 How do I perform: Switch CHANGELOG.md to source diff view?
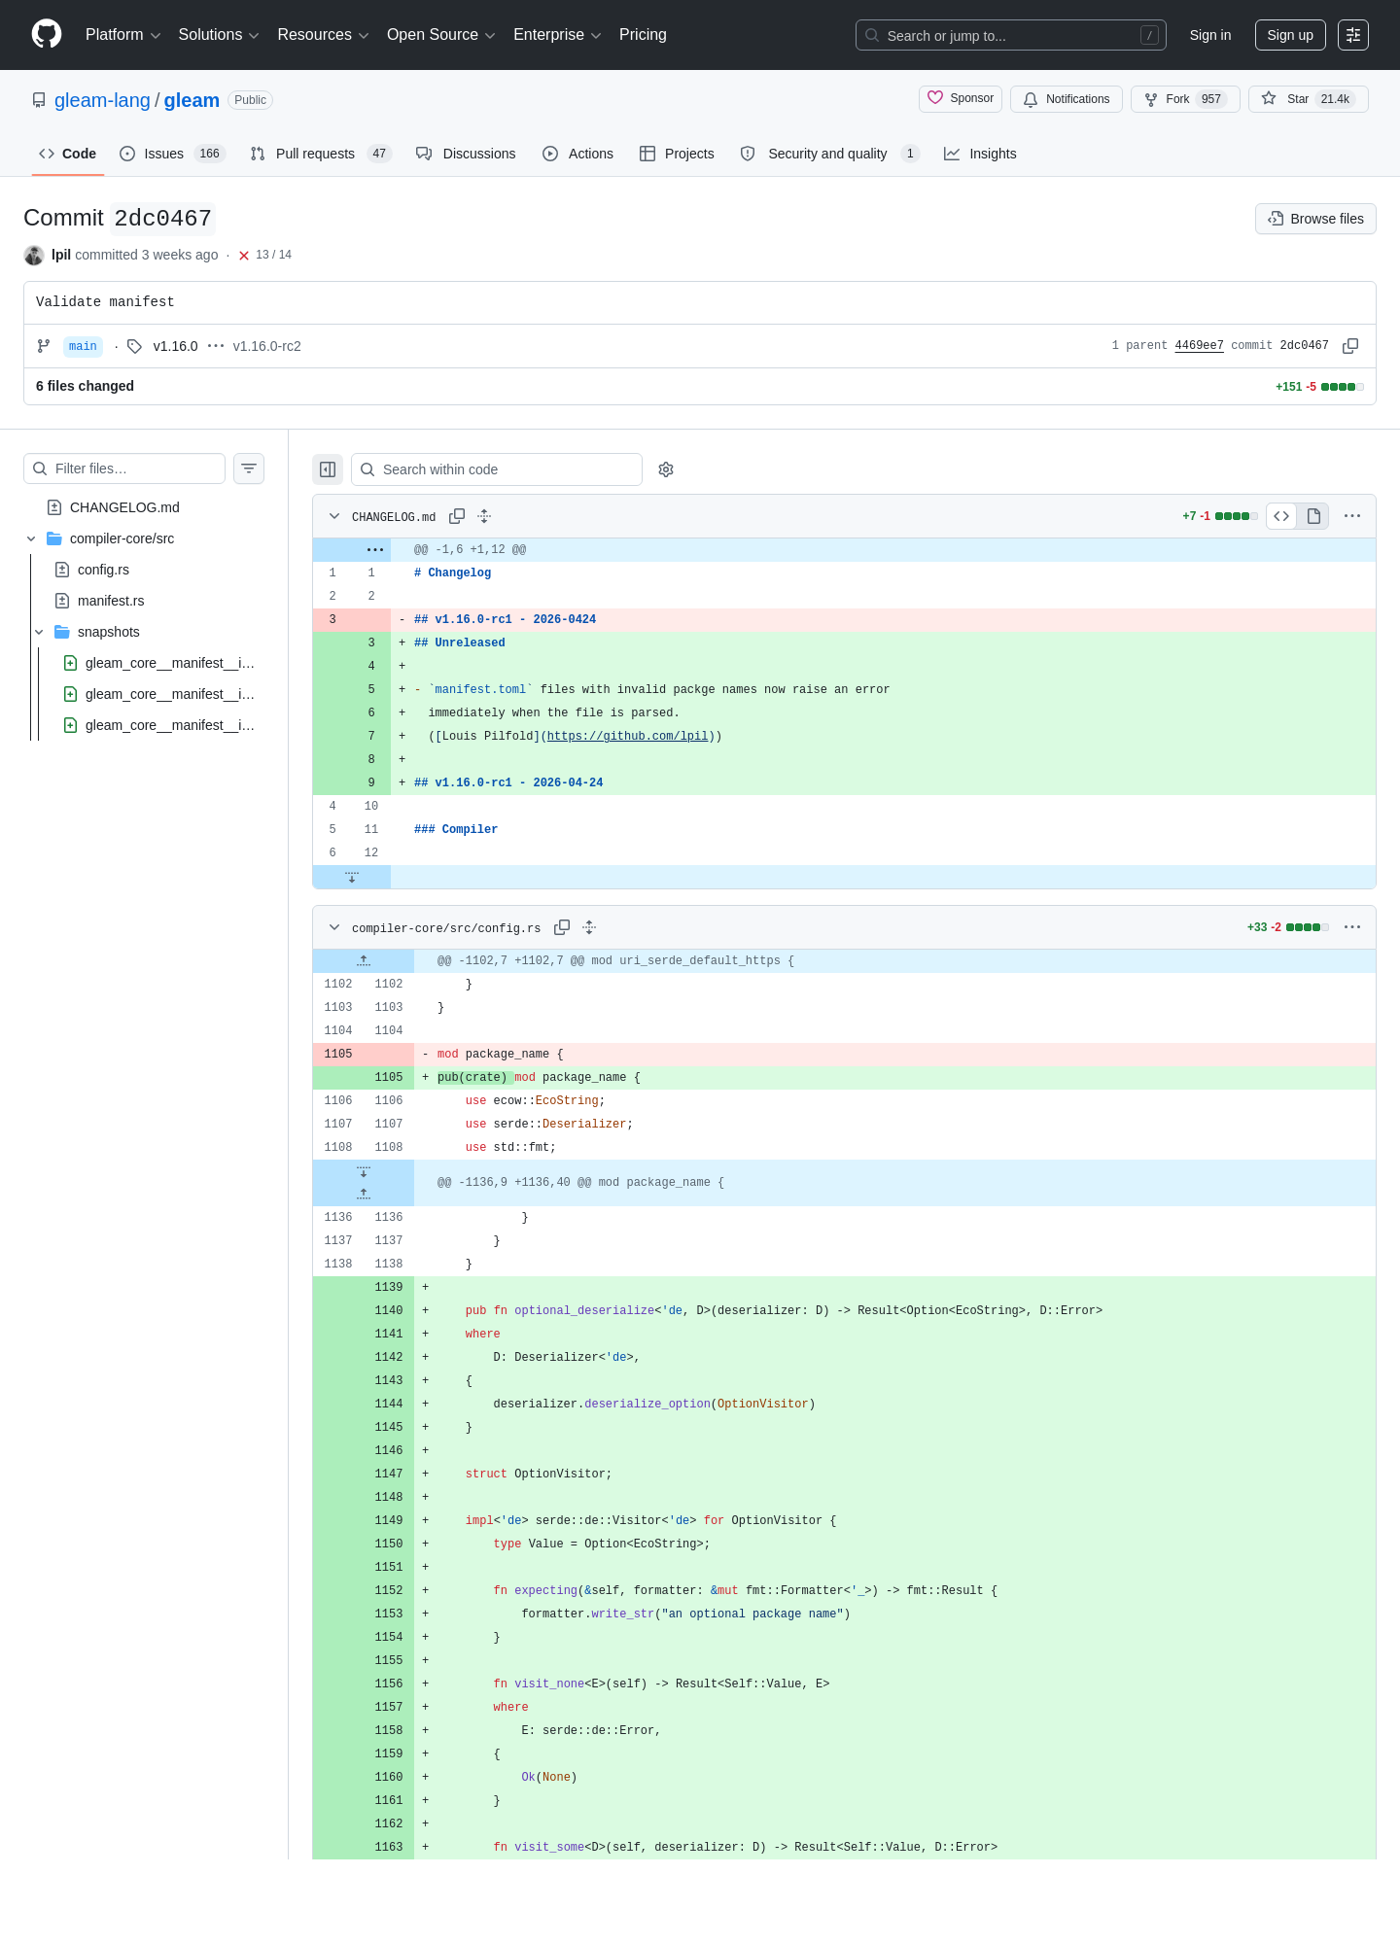point(1281,516)
